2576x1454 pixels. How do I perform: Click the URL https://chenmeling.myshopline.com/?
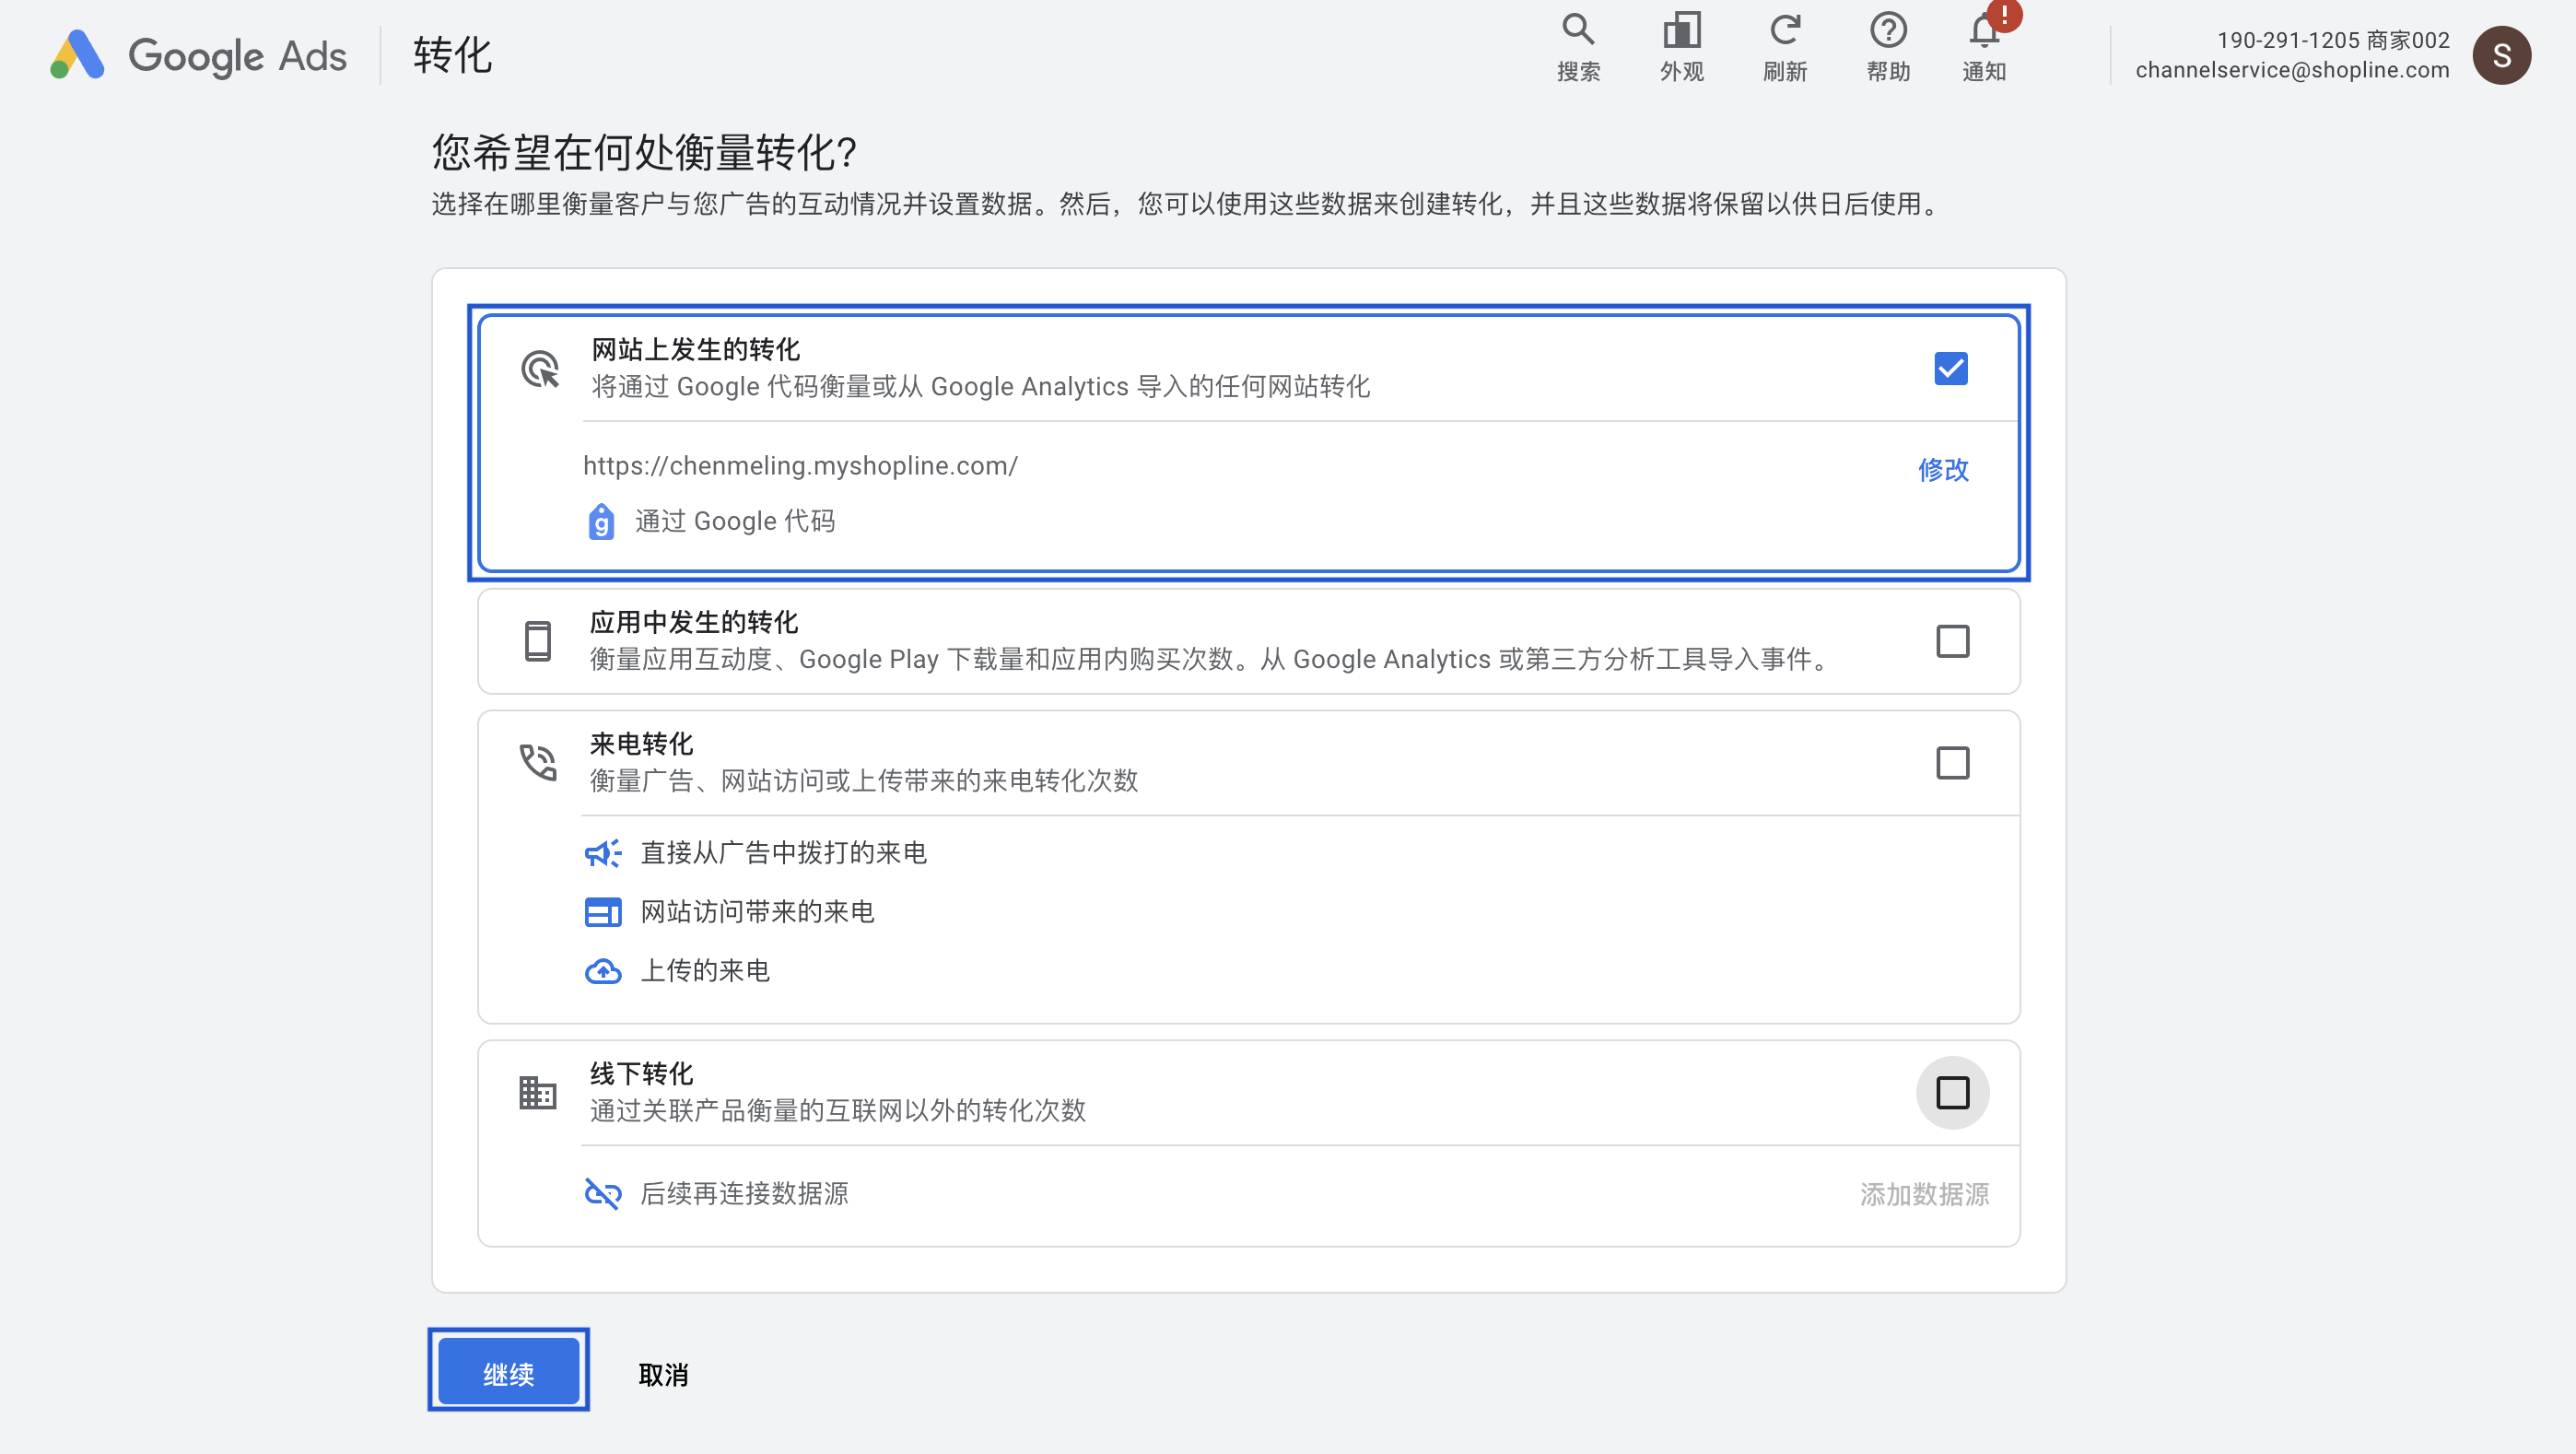(x=800, y=466)
